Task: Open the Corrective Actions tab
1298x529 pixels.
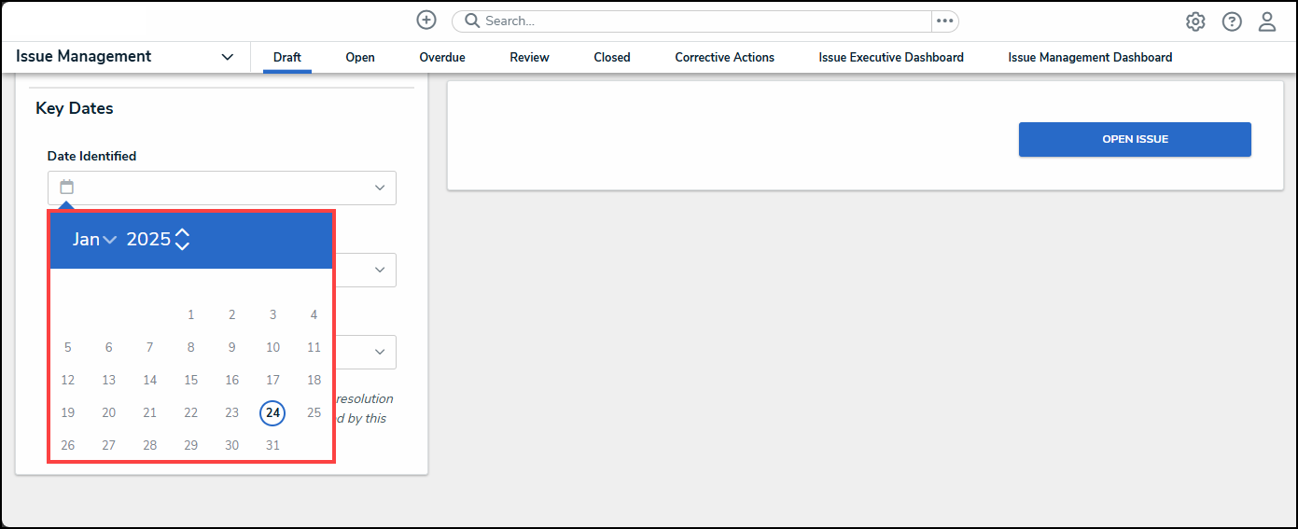Action: [x=725, y=57]
